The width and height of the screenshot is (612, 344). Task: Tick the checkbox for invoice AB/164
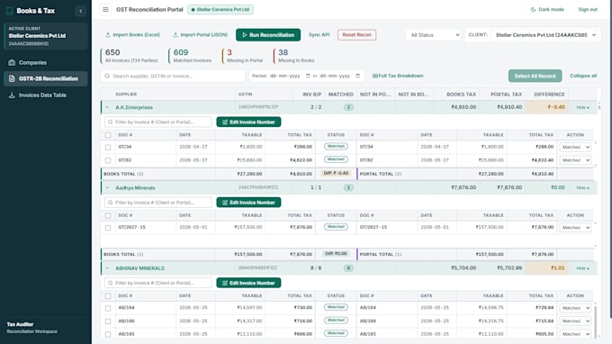click(108, 308)
